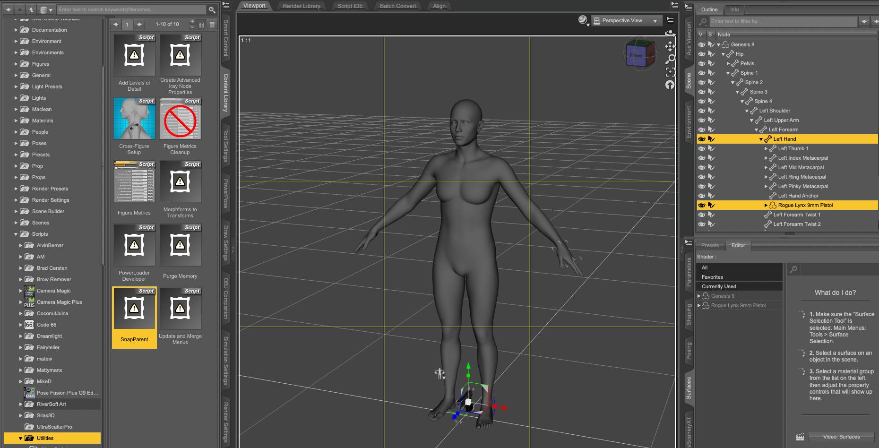This screenshot has width=879, height=448.
Task: Toggle visibility eye for Left Hand
Action: click(x=702, y=139)
